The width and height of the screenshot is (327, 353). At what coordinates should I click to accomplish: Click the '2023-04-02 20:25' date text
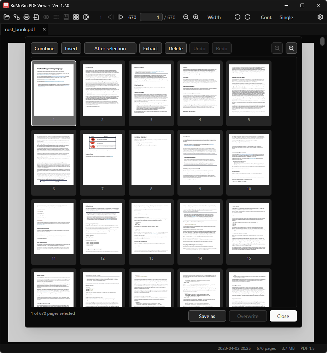[x=234, y=348]
